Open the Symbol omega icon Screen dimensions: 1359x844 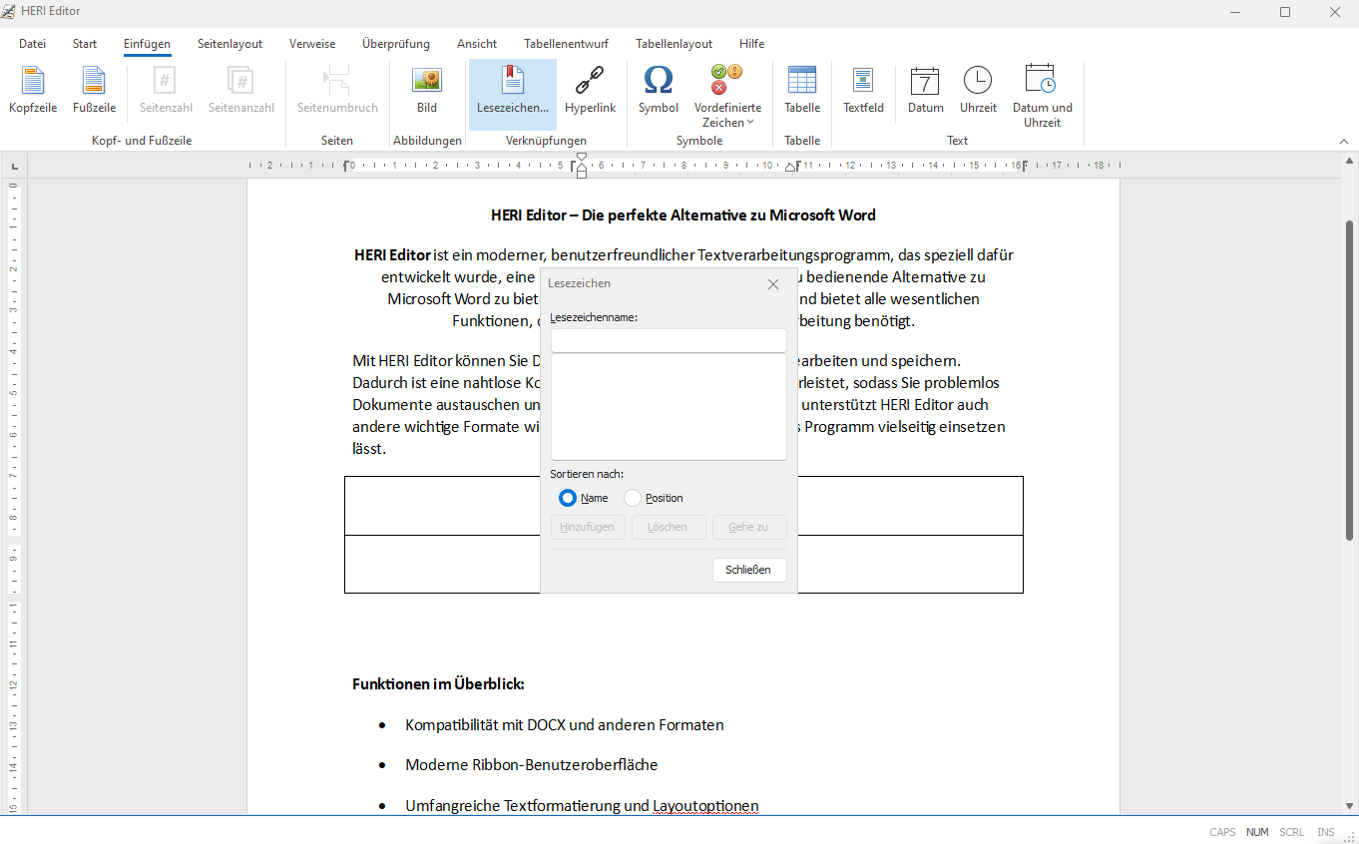coord(658,90)
